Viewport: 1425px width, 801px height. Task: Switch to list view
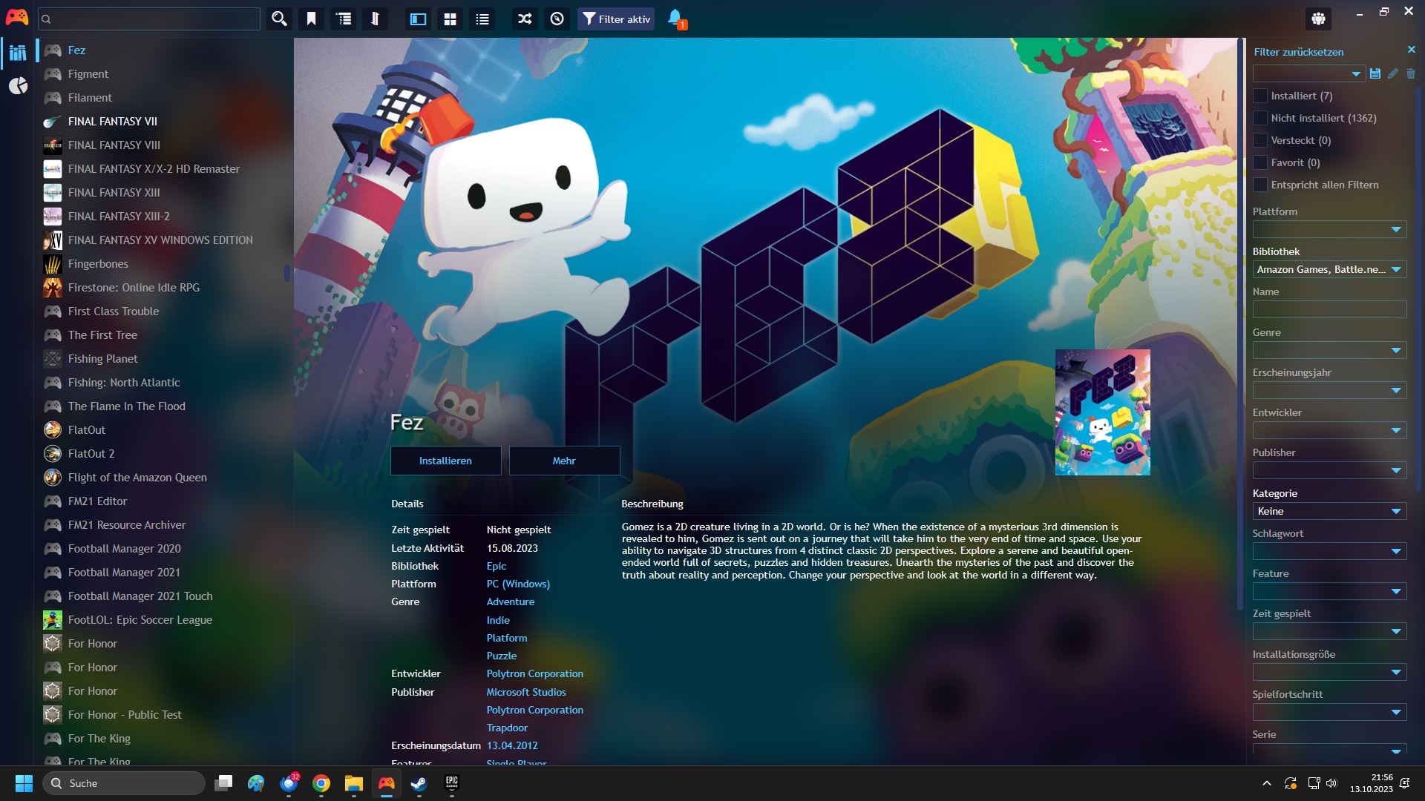point(482,19)
